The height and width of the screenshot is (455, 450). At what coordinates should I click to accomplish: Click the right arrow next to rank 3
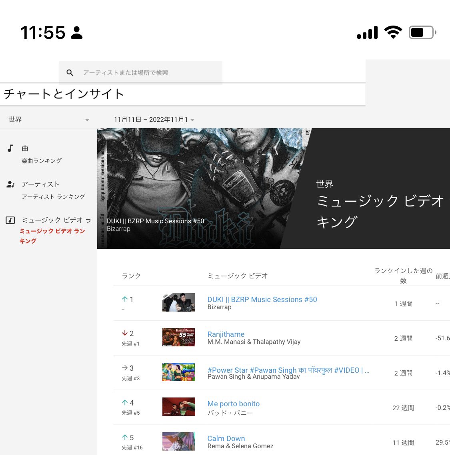(x=125, y=368)
